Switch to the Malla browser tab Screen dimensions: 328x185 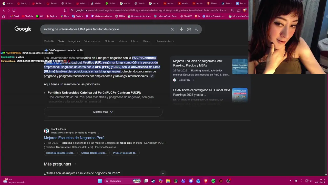pos(96,3)
